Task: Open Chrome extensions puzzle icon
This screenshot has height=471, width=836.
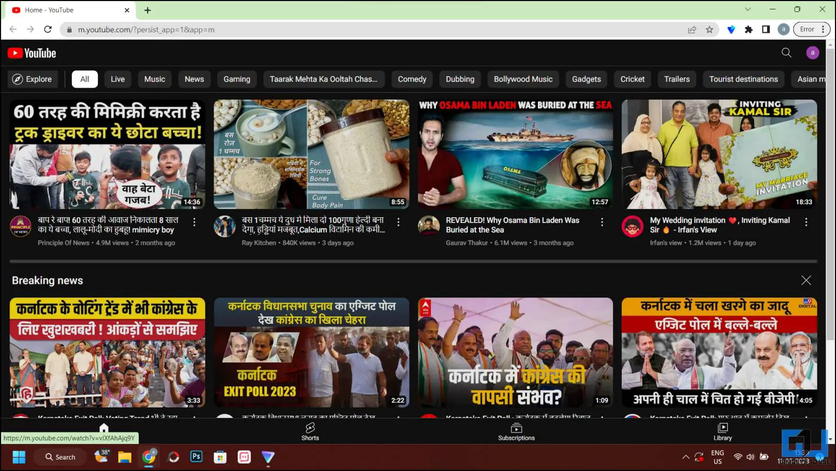Action: (748, 30)
